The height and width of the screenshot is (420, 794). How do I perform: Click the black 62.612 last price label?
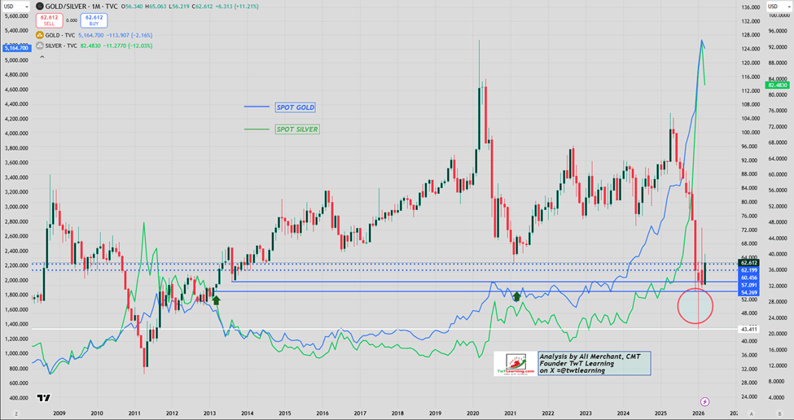749,263
